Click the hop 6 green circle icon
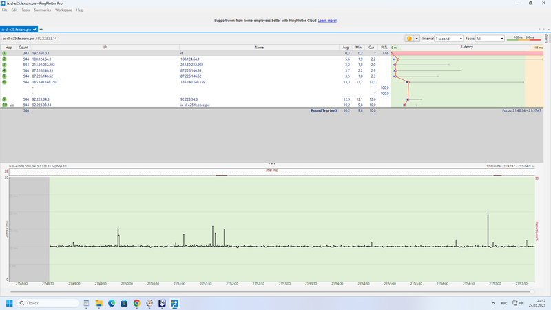 pos(4,82)
